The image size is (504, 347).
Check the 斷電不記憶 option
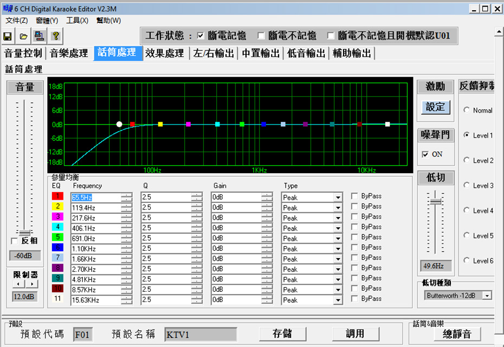261,36
